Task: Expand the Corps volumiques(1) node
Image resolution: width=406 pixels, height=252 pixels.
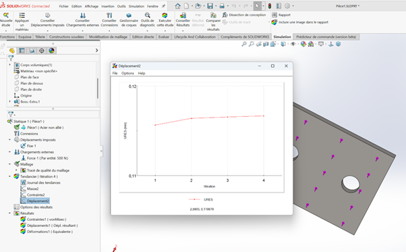Action: 10,65
